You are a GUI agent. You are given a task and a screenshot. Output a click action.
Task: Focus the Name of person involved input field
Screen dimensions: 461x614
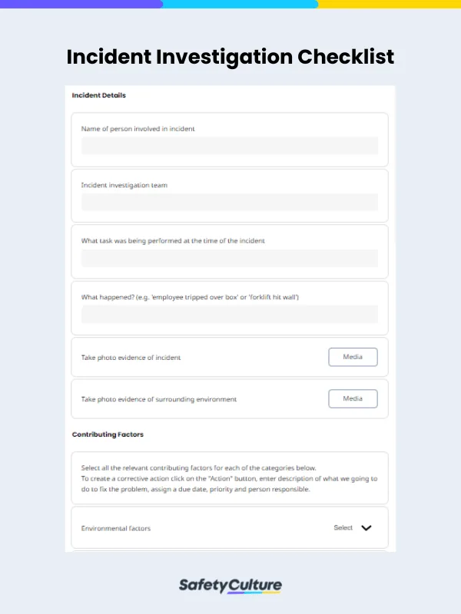tap(230, 147)
